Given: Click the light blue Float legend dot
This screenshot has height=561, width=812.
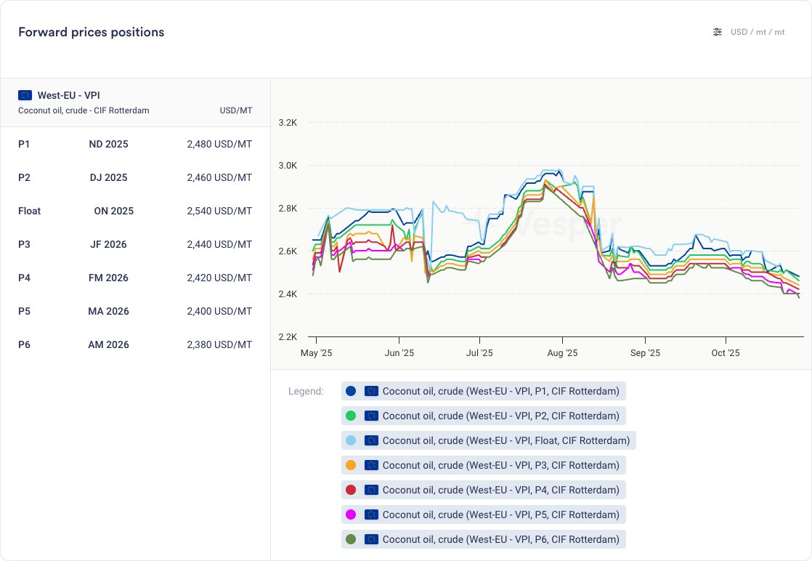Looking at the screenshot, I should pyautogui.click(x=351, y=440).
